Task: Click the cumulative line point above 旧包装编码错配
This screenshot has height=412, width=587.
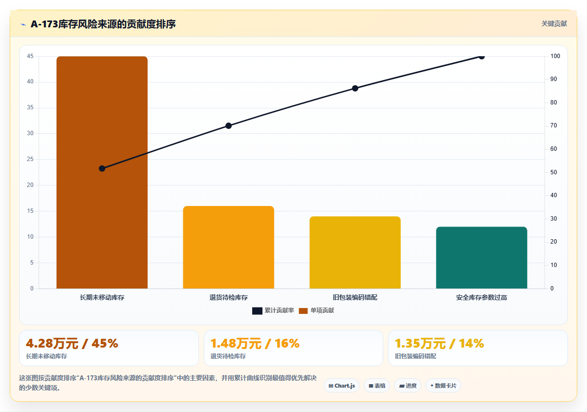Action: pos(355,88)
